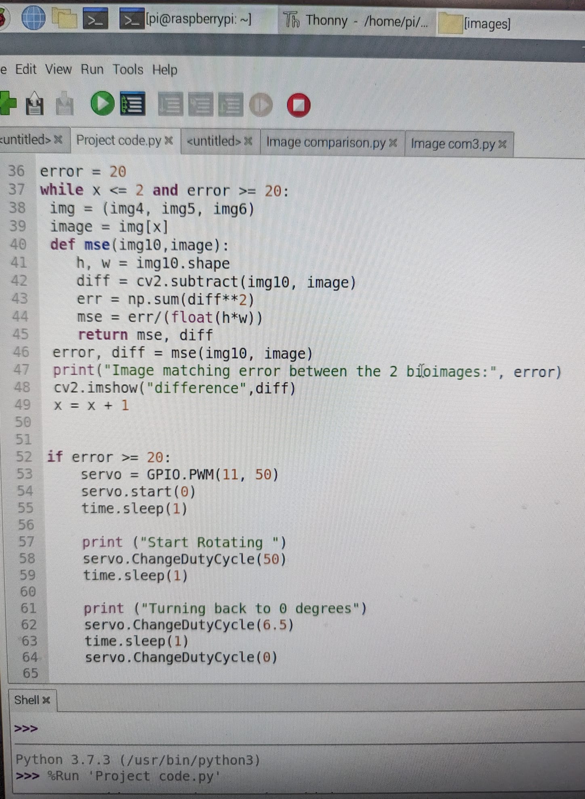Open the View menu

click(58, 70)
